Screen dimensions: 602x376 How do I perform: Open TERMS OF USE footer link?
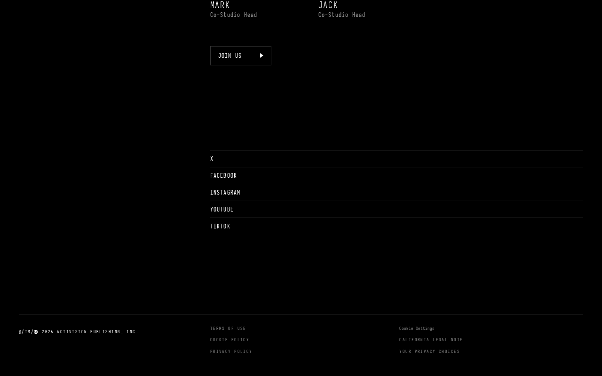tap(228, 329)
